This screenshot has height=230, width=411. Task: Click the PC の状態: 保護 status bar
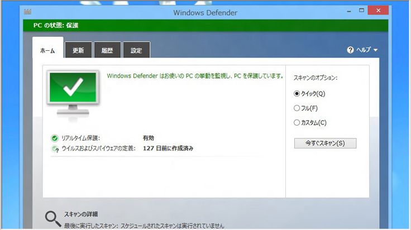pyautogui.click(x=205, y=26)
